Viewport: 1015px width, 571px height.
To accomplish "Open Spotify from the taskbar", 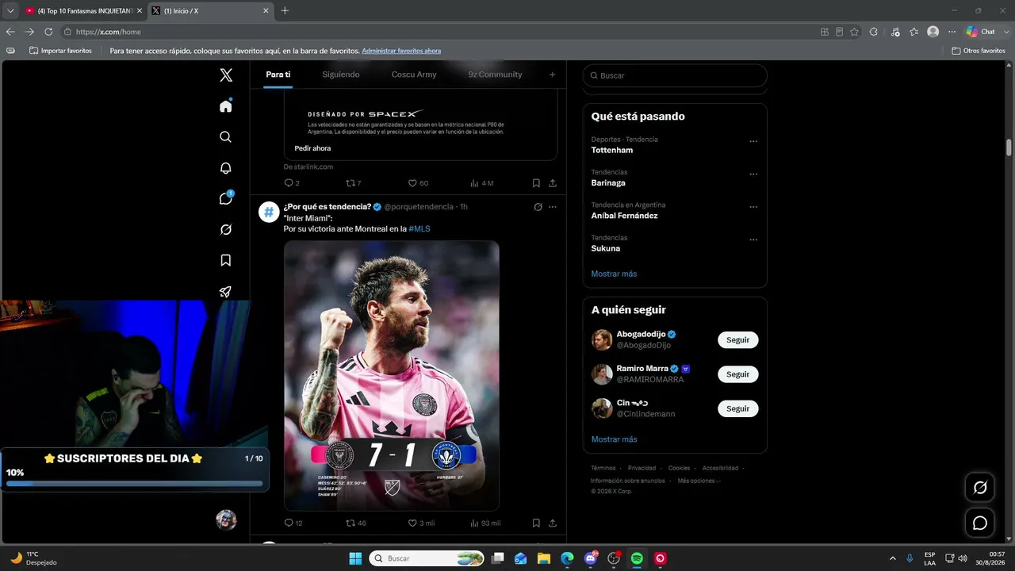I will click(637, 558).
